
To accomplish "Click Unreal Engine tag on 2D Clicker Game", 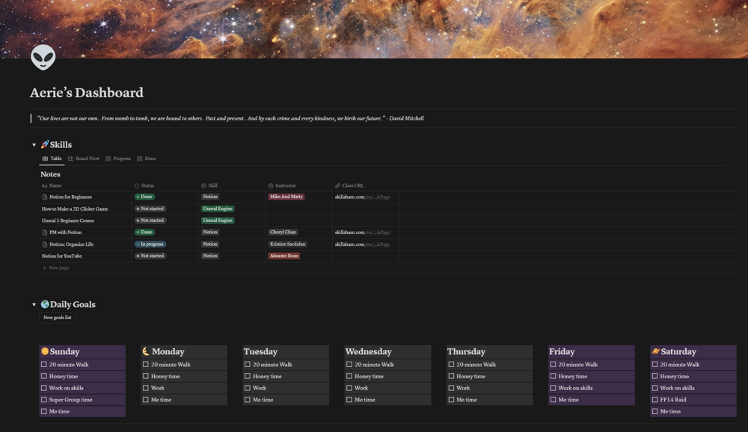I will click(218, 209).
